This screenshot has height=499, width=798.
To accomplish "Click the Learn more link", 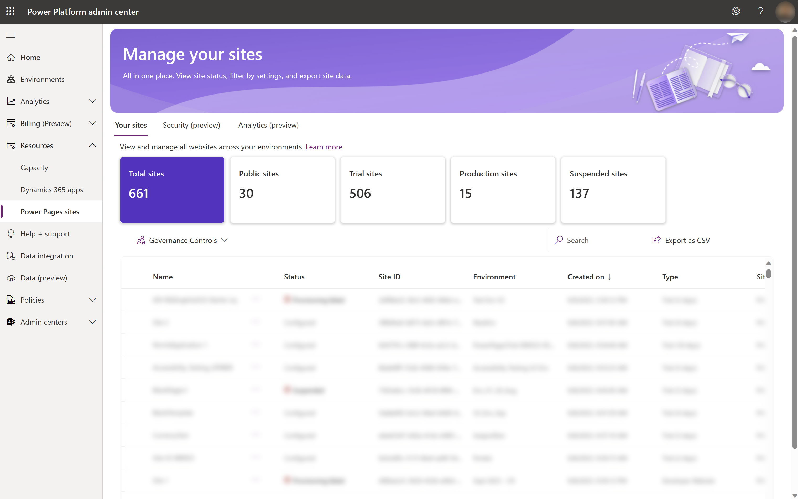I will (324, 147).
